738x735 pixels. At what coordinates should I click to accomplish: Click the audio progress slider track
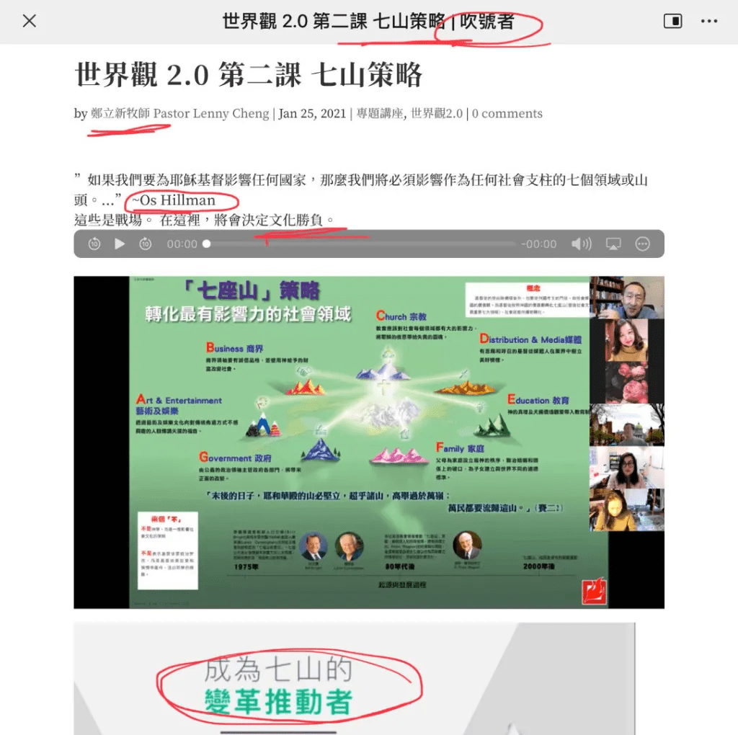(360, 244)
